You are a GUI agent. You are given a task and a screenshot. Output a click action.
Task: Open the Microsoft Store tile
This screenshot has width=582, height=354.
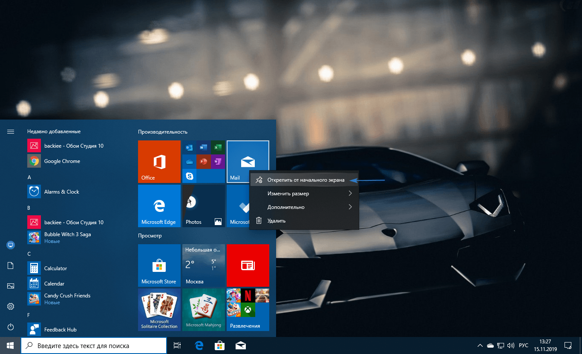point(159,265)
